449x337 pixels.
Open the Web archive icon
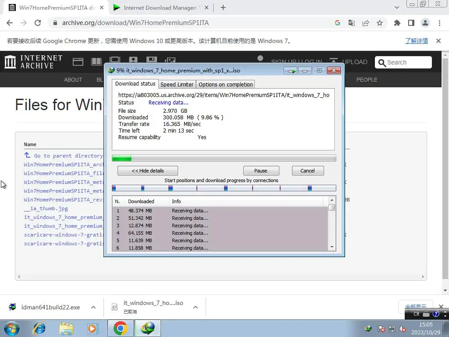pyautogui.click(x=78, y=62)
